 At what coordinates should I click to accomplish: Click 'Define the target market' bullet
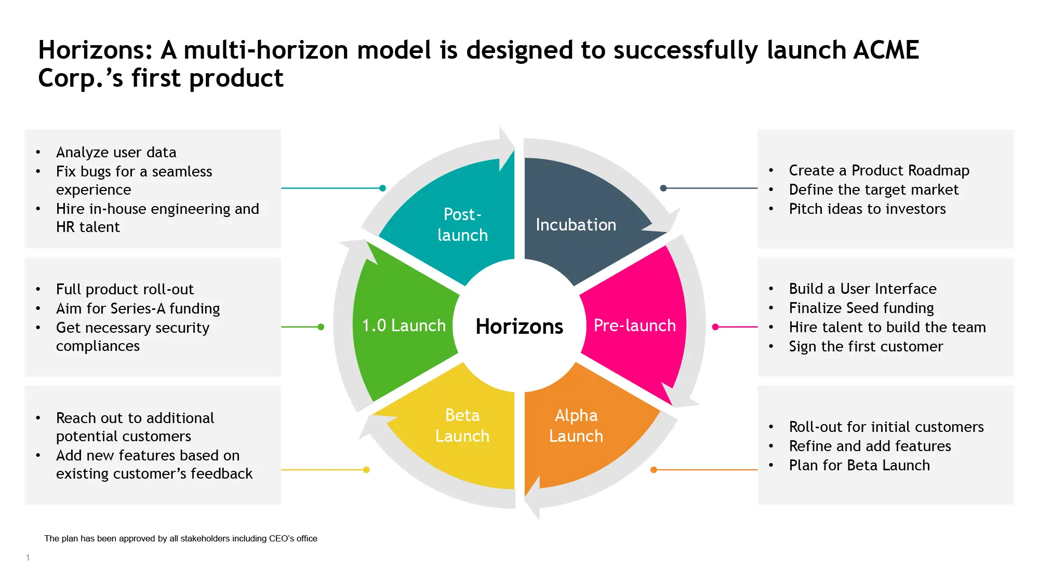tap(874, 189)
